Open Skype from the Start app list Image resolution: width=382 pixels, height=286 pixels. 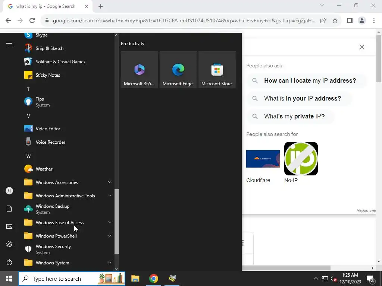coord(68,35)
